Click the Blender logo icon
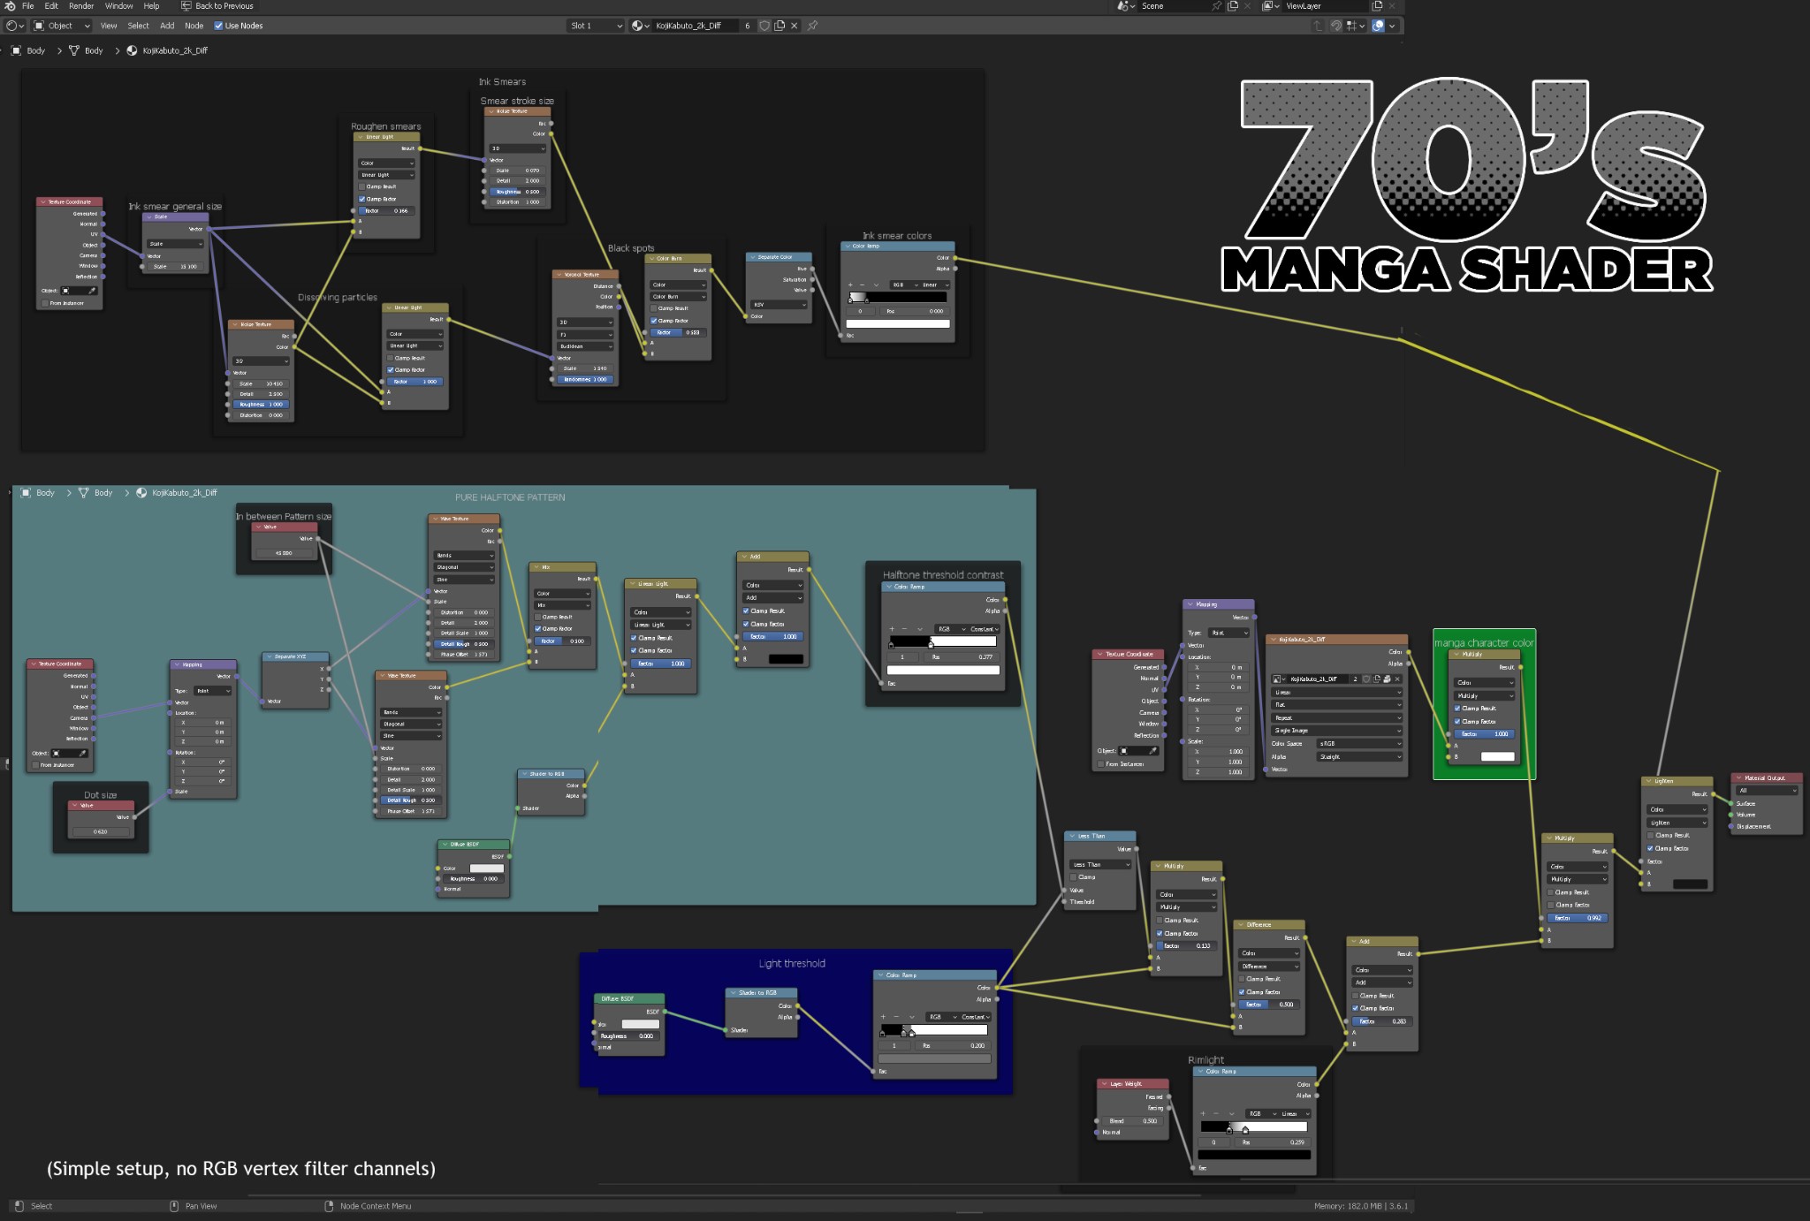 pos(10,6)
